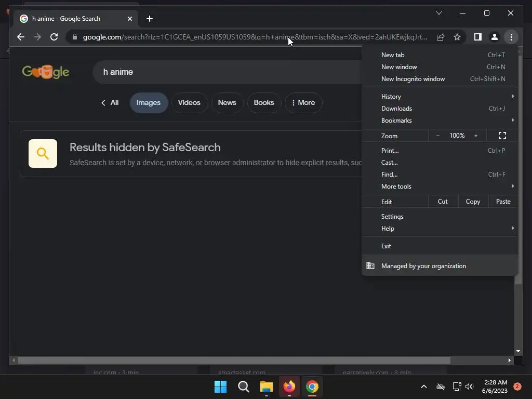Image resolution: width=532 pixels, height=399 pixels.
Task: Exit Chrome via the menu
Action: (440, 246)
